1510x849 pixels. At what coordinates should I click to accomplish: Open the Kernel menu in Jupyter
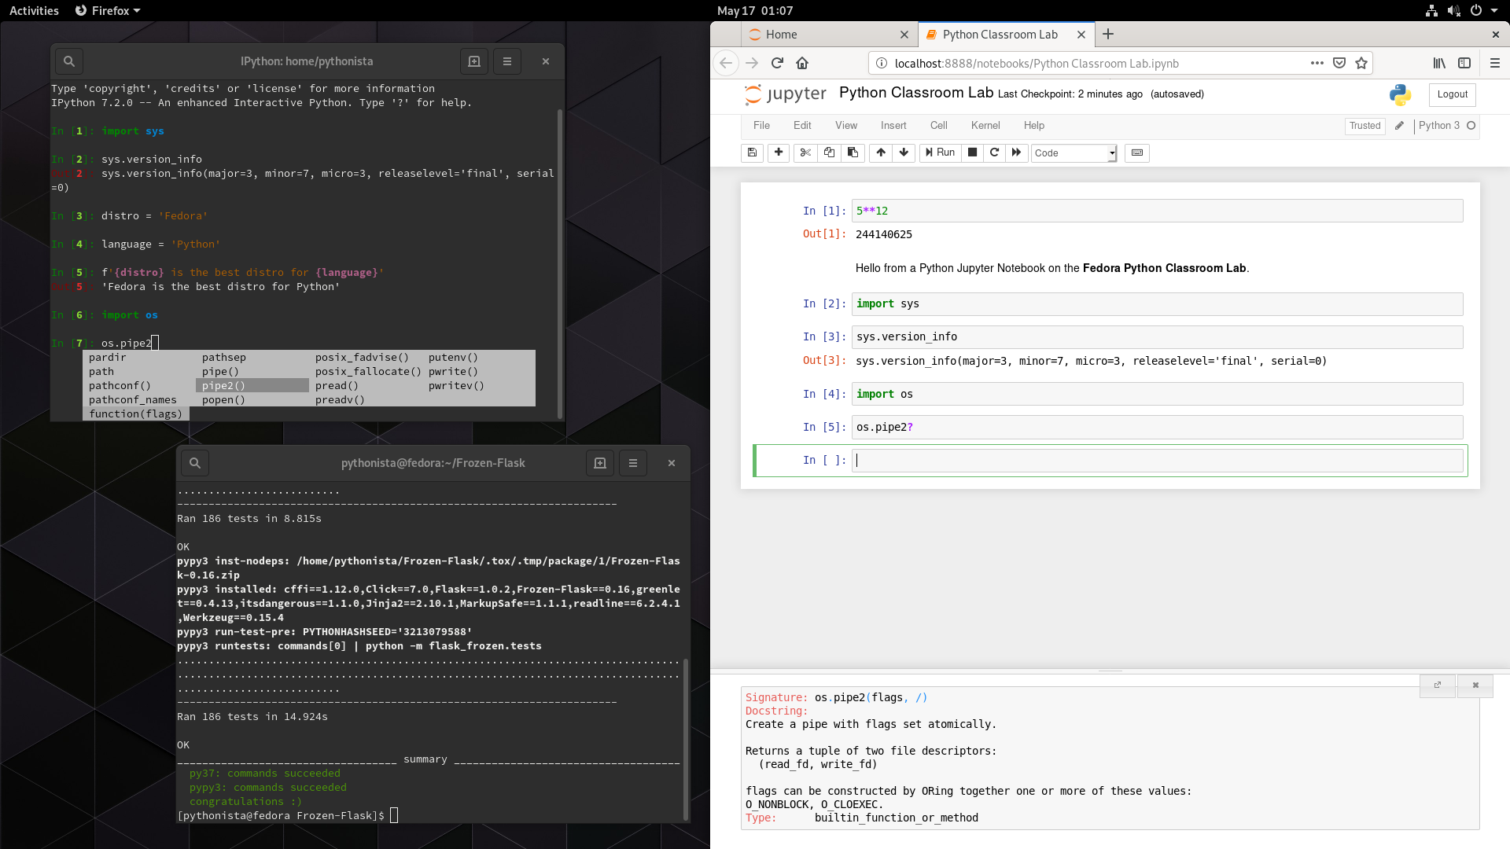pos(985,126)
